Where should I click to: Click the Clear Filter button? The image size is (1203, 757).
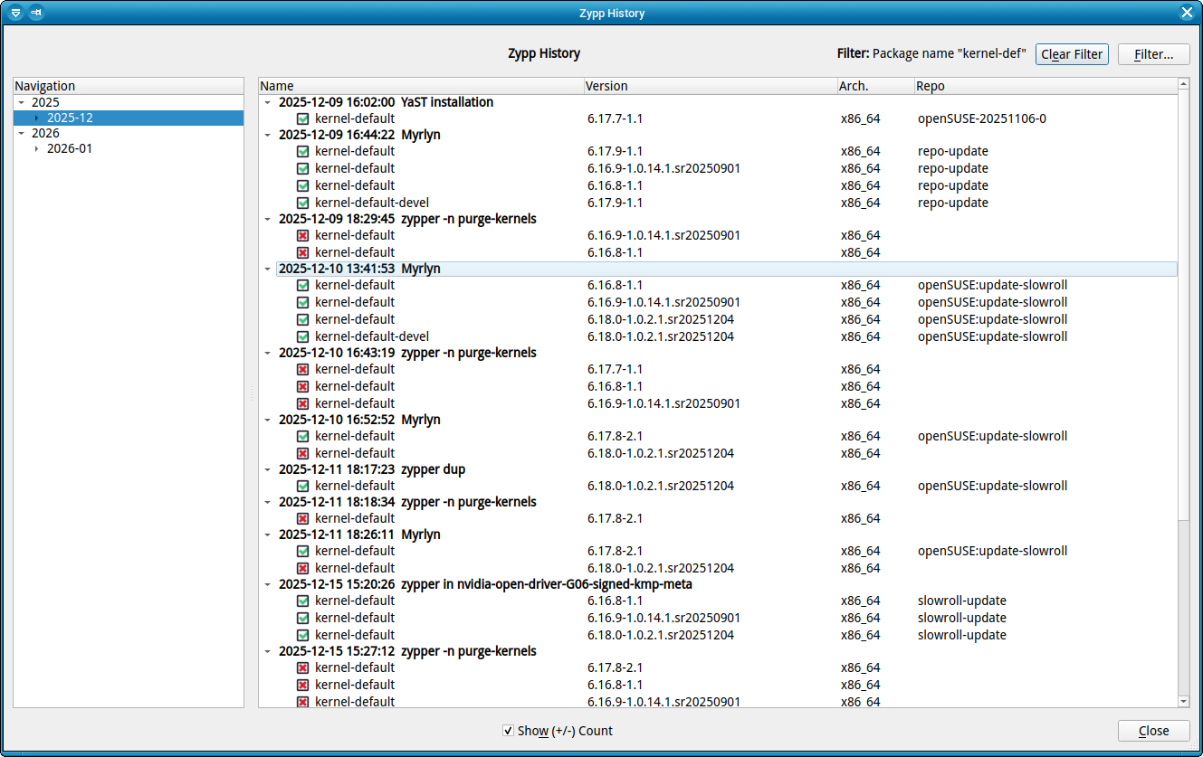pos(1072,54)
